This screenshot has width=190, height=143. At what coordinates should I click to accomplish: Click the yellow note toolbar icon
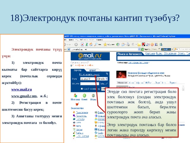click(x=139, y=45)
